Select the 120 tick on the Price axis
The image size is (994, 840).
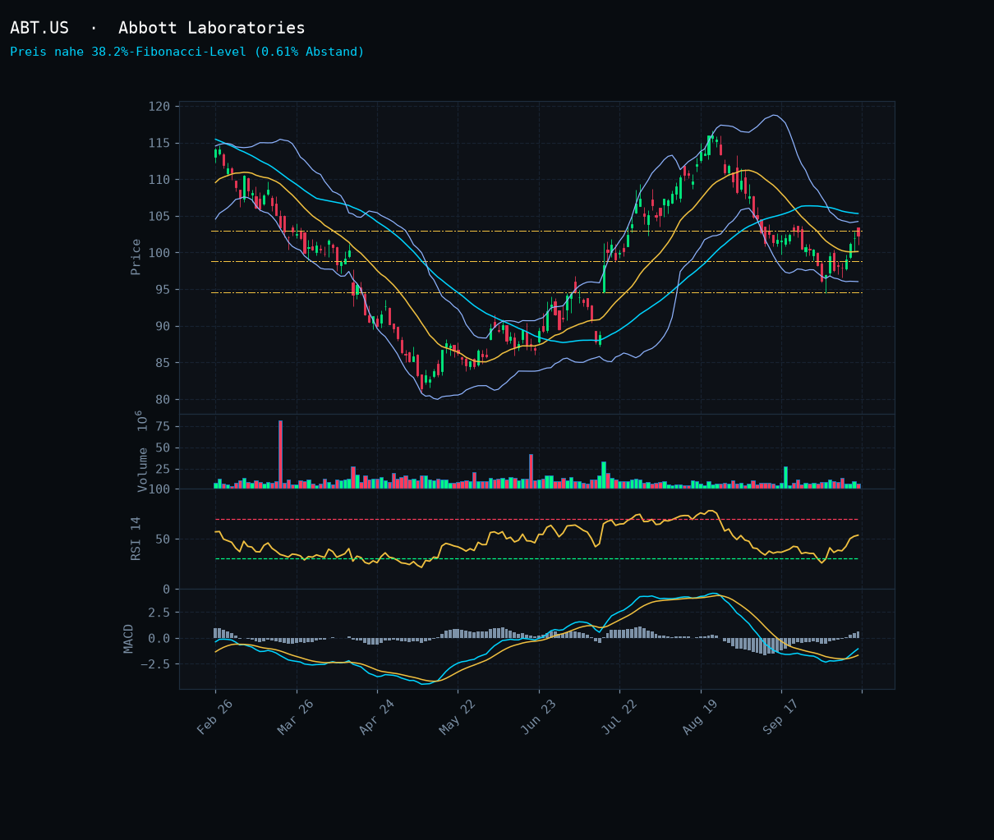[x=159, y=107]
